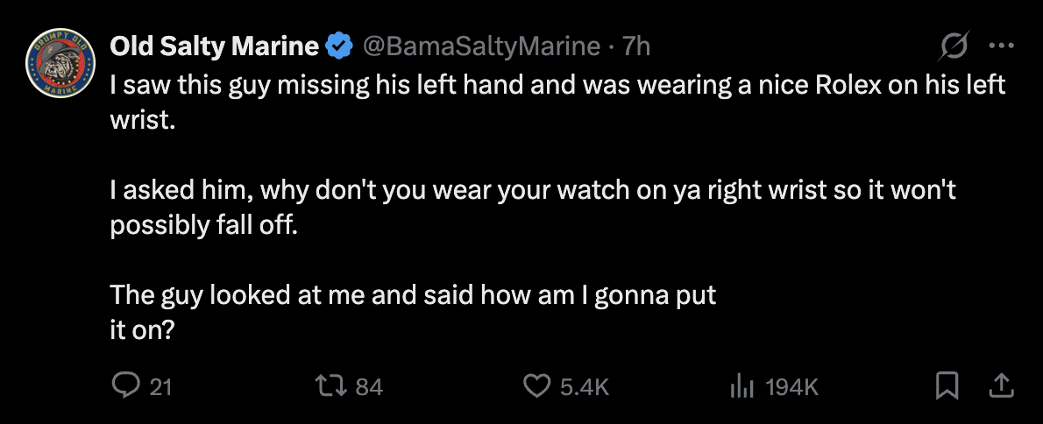Click the reply speech bubble icon
Screen dimensions: 1043x424
click(x=125, y=385)
